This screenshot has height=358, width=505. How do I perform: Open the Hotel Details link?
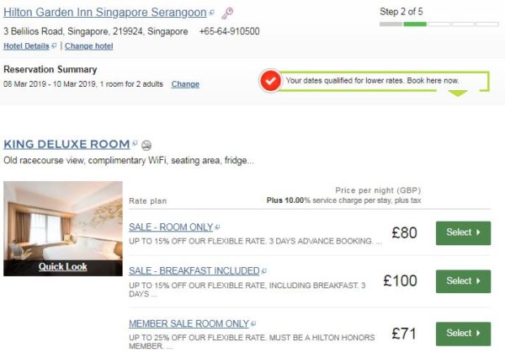pos(26,46)
